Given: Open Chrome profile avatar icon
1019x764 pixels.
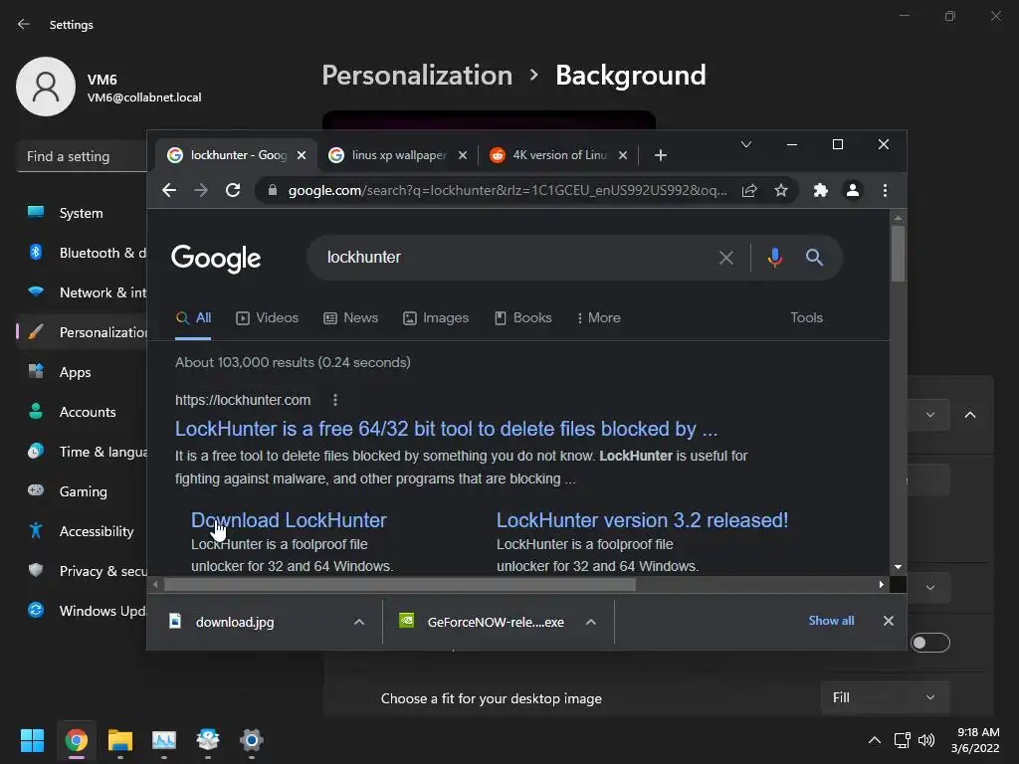Looking at the screenshot, I should (853, 190).
